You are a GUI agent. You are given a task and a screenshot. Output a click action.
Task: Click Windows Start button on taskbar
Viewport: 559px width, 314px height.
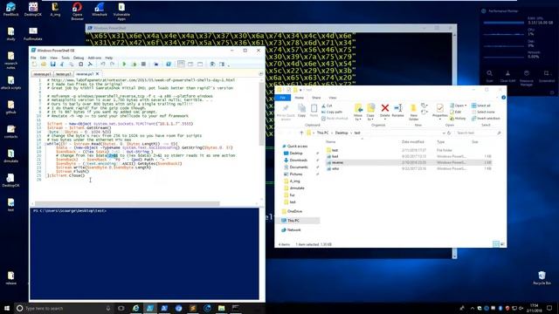pyautogui.click(x=7, y=308)
